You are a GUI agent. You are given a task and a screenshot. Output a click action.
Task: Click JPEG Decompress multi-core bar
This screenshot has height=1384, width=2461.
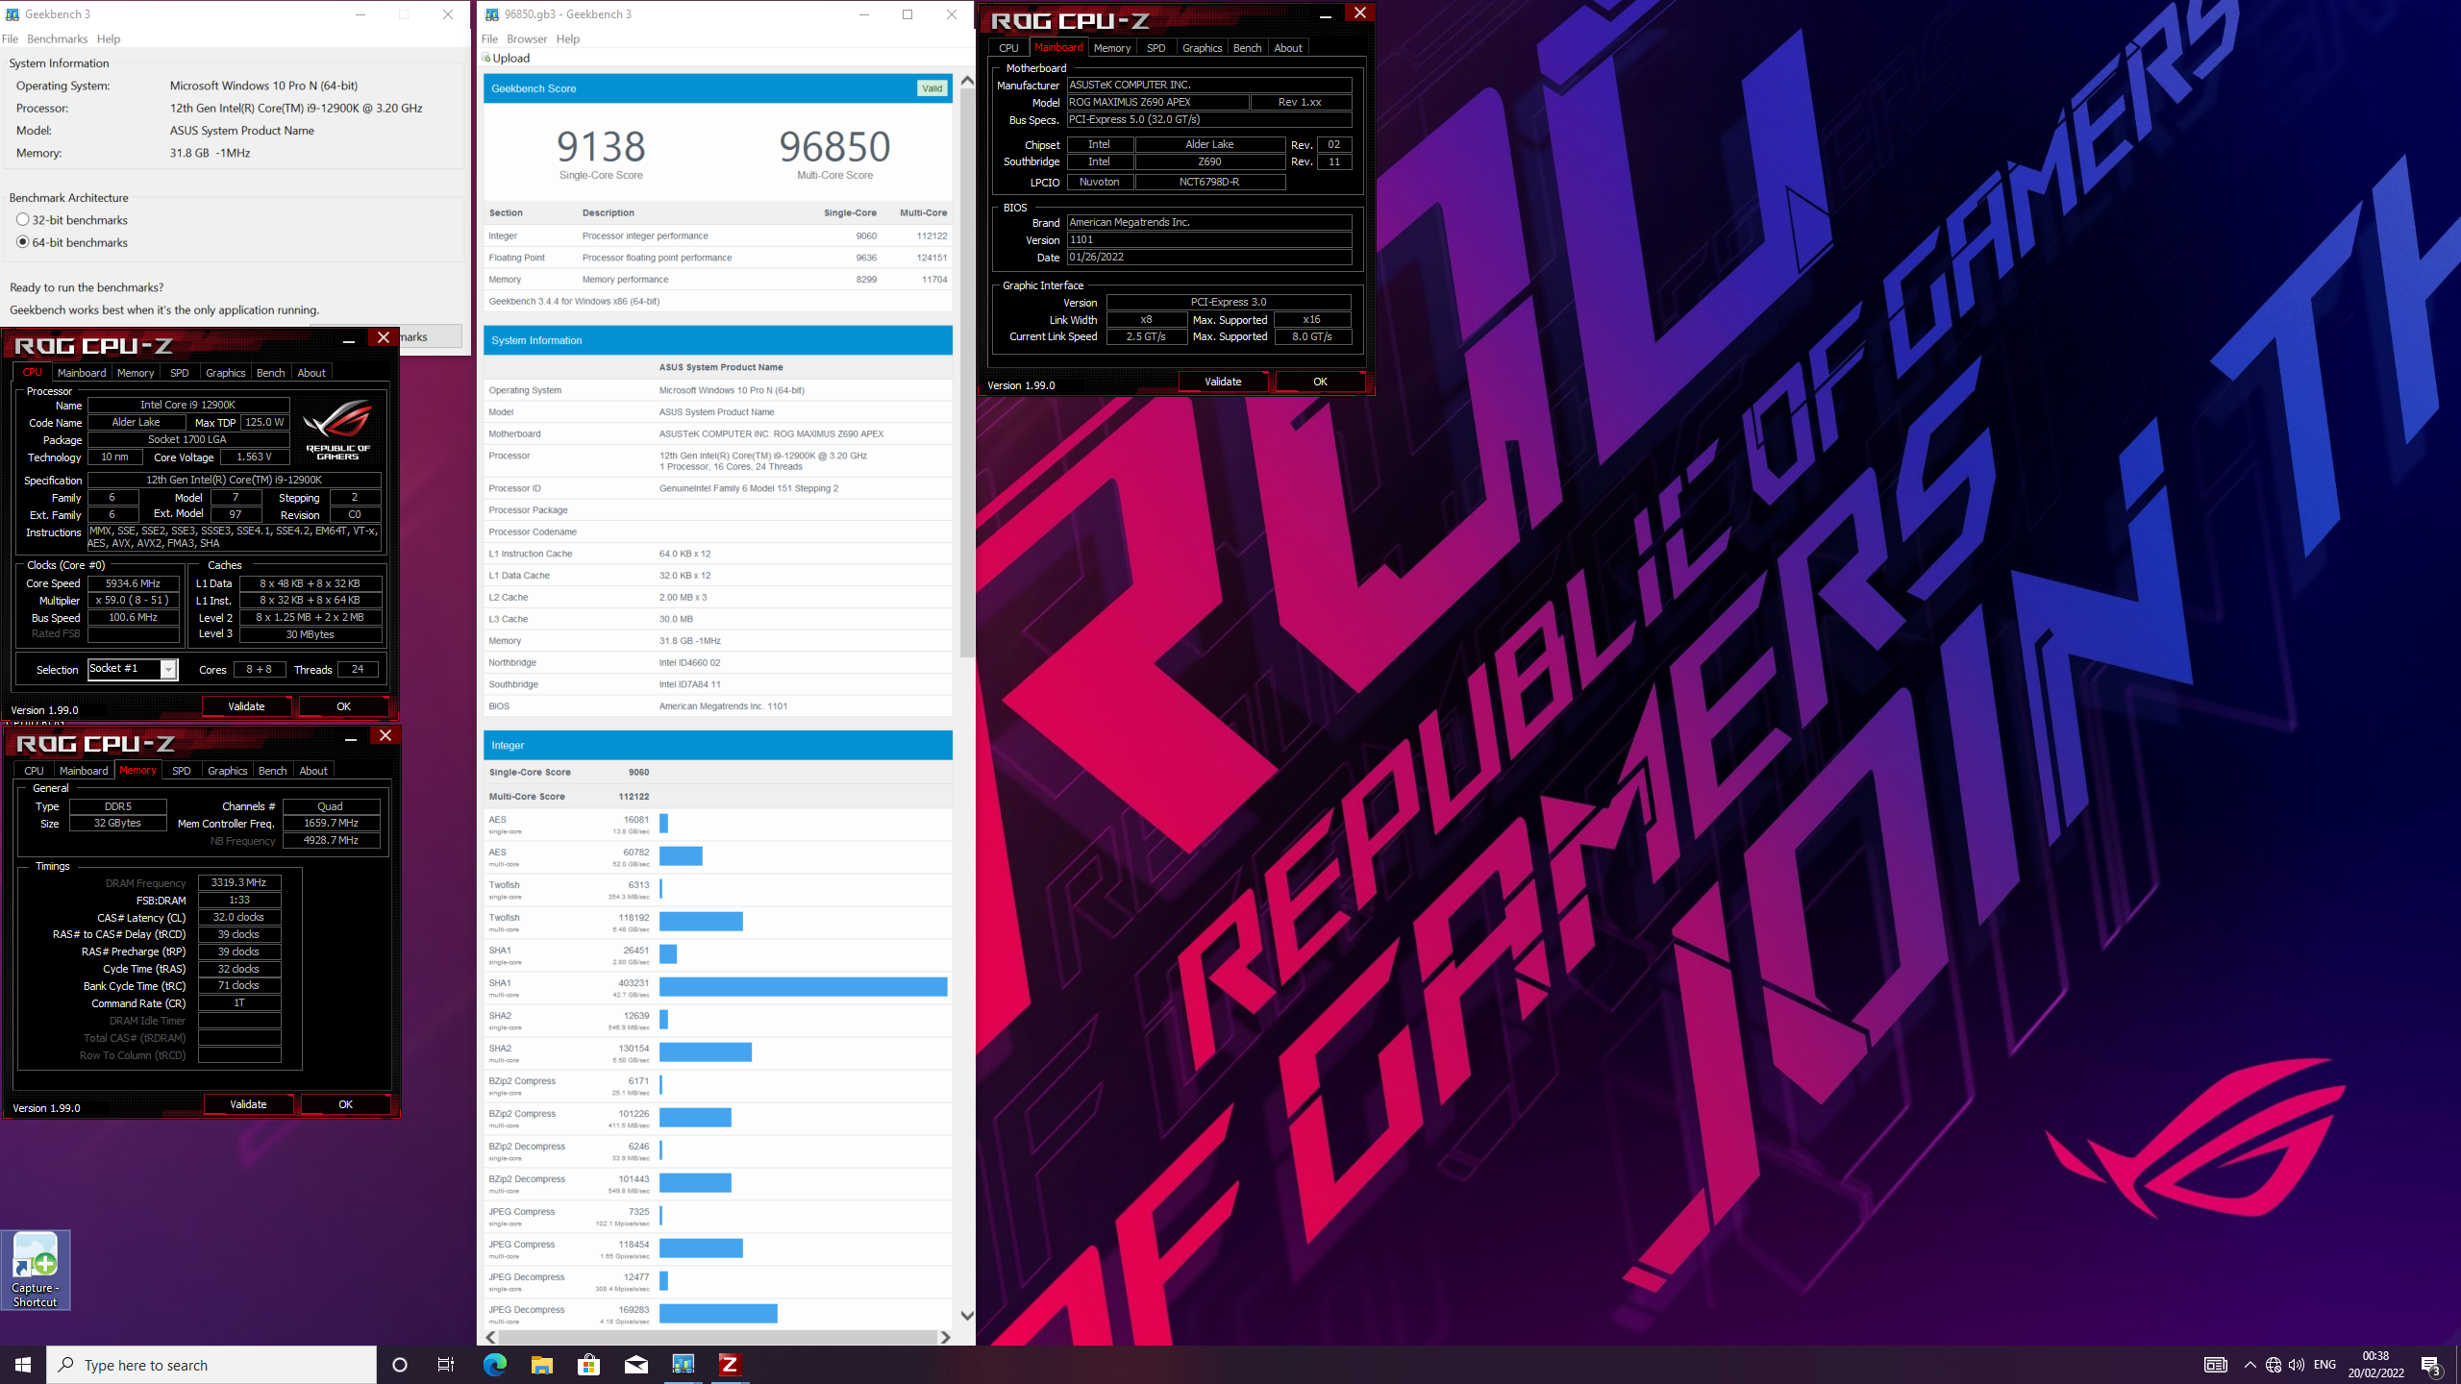click(x=718, y=1313)
